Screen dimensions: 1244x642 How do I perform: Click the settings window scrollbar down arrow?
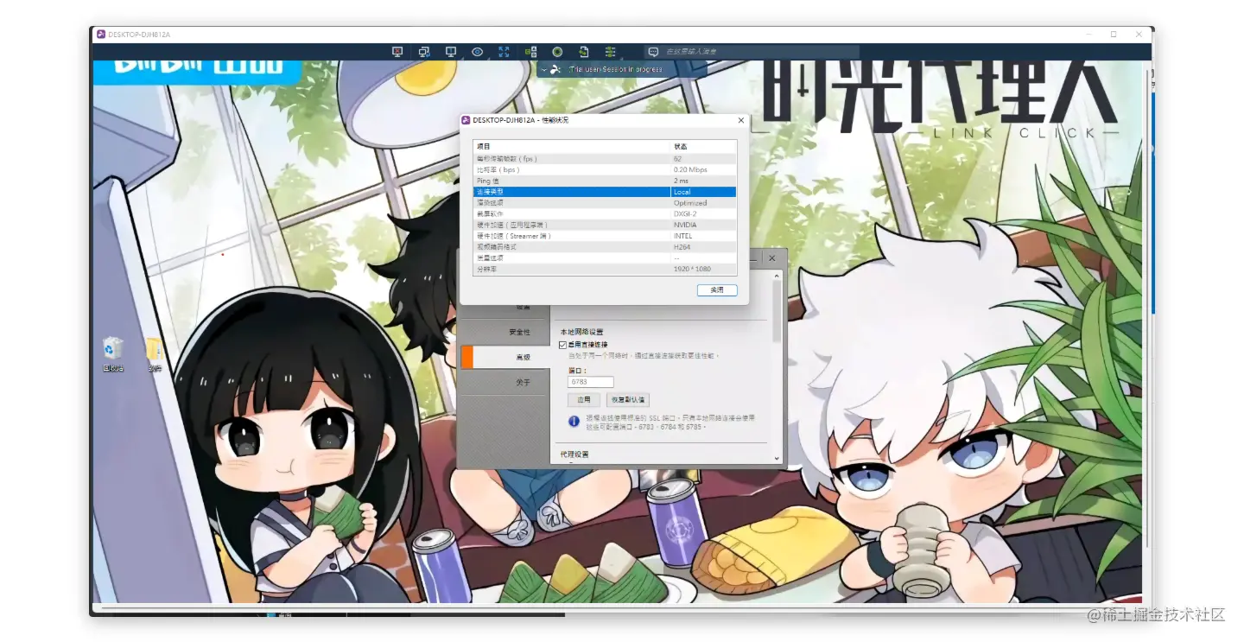(777, 459)
